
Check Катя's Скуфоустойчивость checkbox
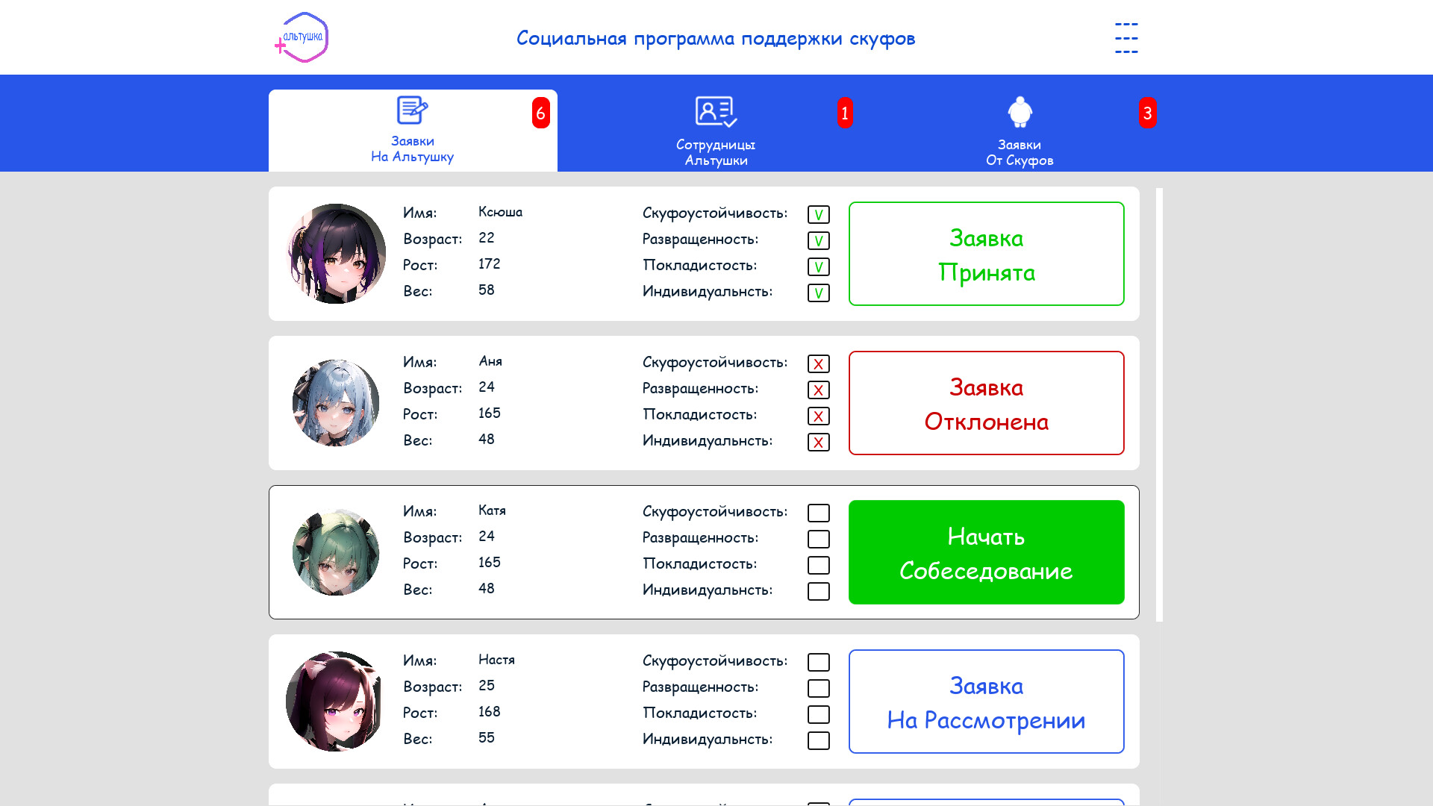coord(818,513)
